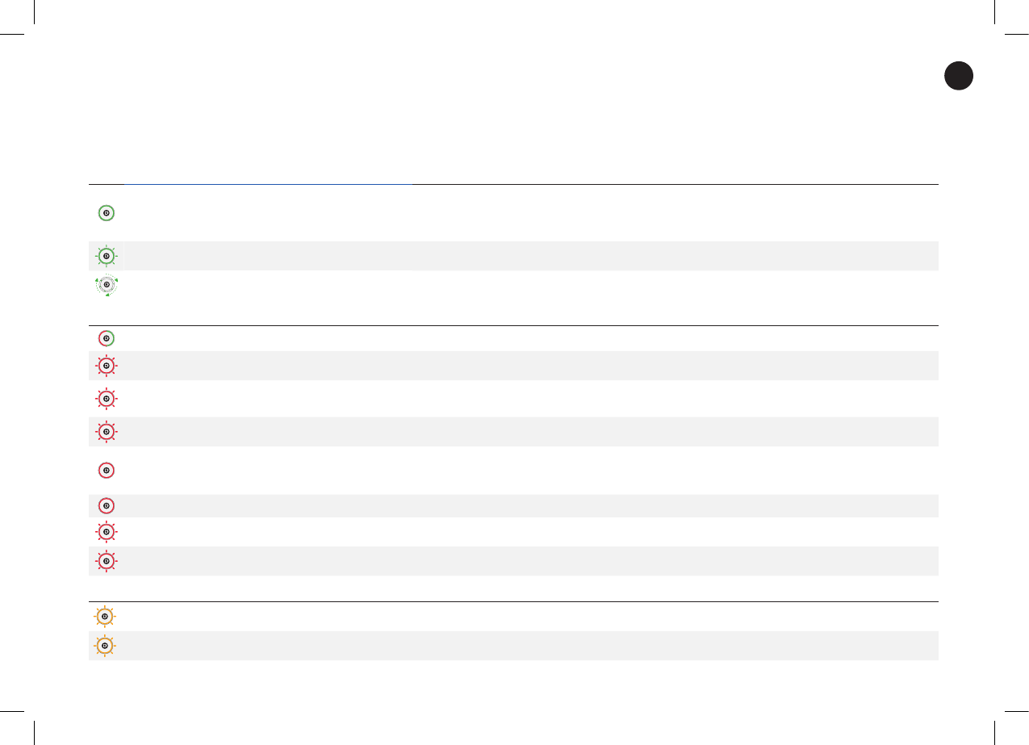Click the rotating green arrows indicator icon

coord(106,286)
